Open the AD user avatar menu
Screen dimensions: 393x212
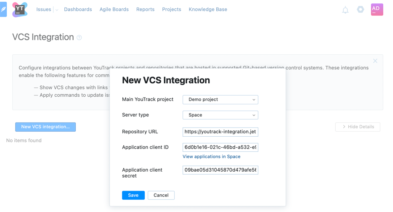[377, 9]
